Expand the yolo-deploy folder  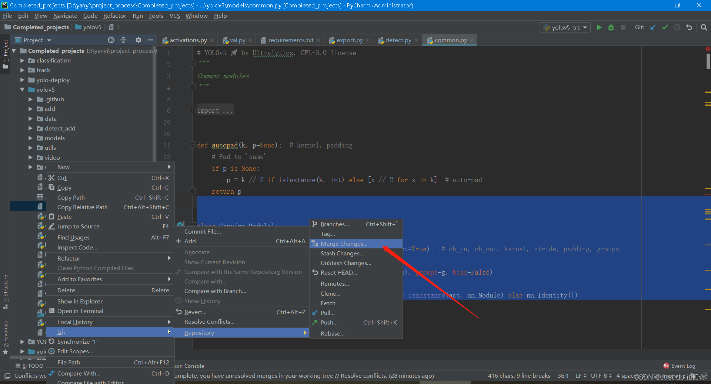[22, 80]
